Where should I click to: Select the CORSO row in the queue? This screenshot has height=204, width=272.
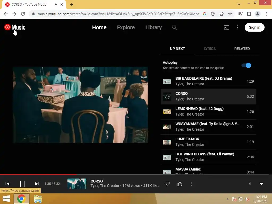pos(208,96)
